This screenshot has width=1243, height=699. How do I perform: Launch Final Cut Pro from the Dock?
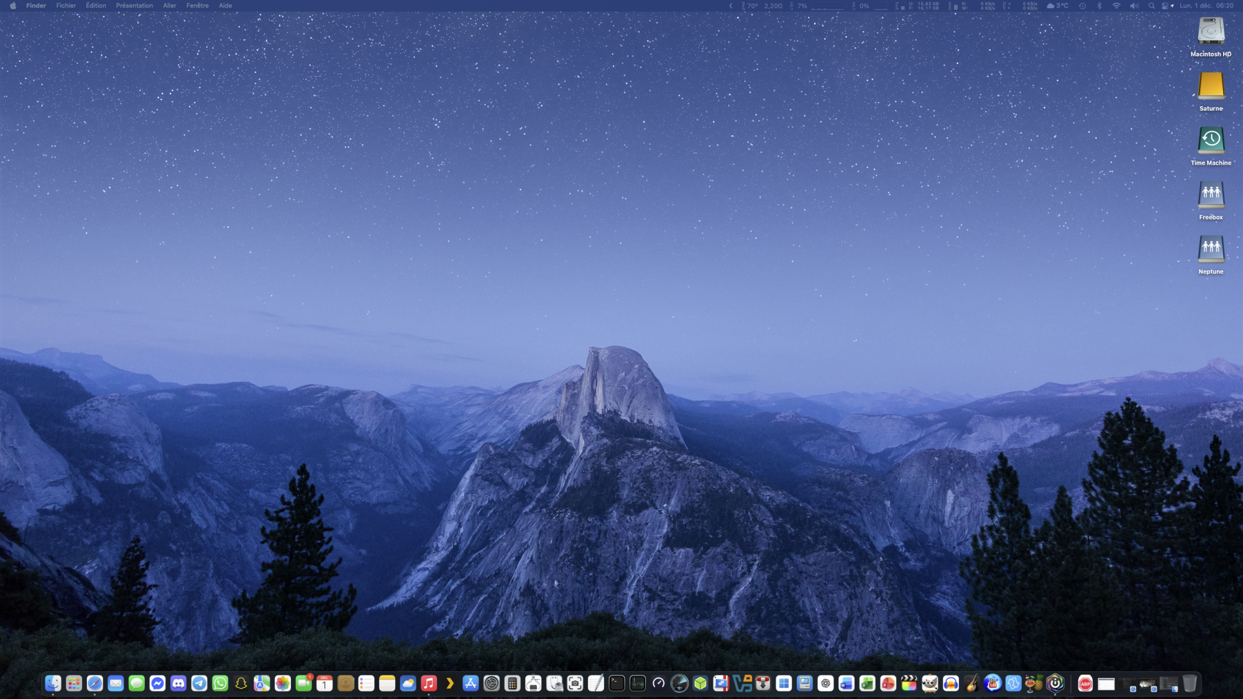pos(909,683)
